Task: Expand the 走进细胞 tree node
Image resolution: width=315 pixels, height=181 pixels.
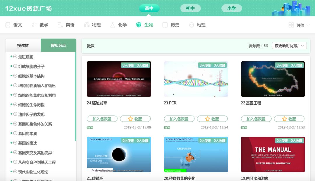Action: coord(15,57)
